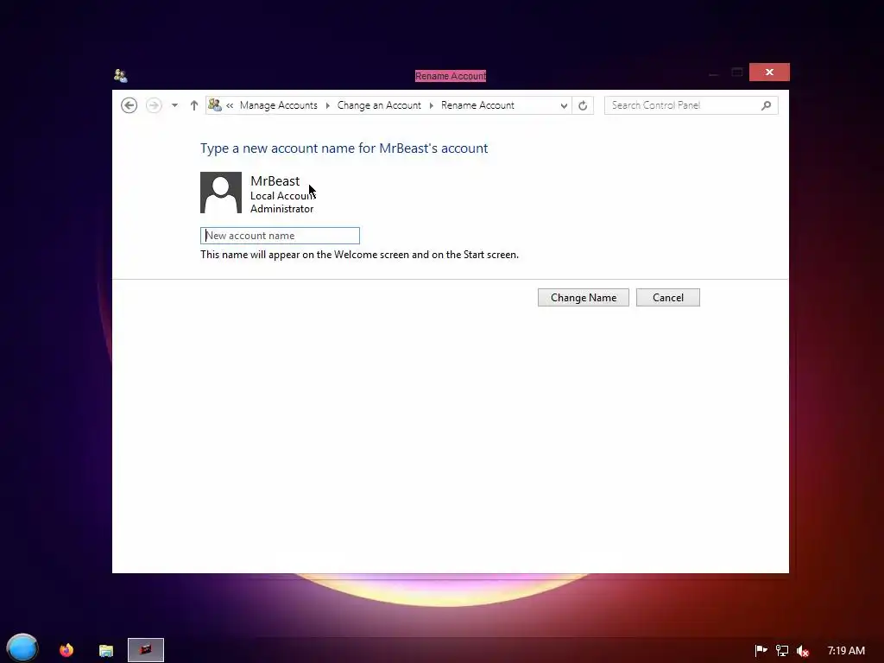This screenshot has width=884, height=663.
Task: Click the Rename Account window title text
Action: 451,76
